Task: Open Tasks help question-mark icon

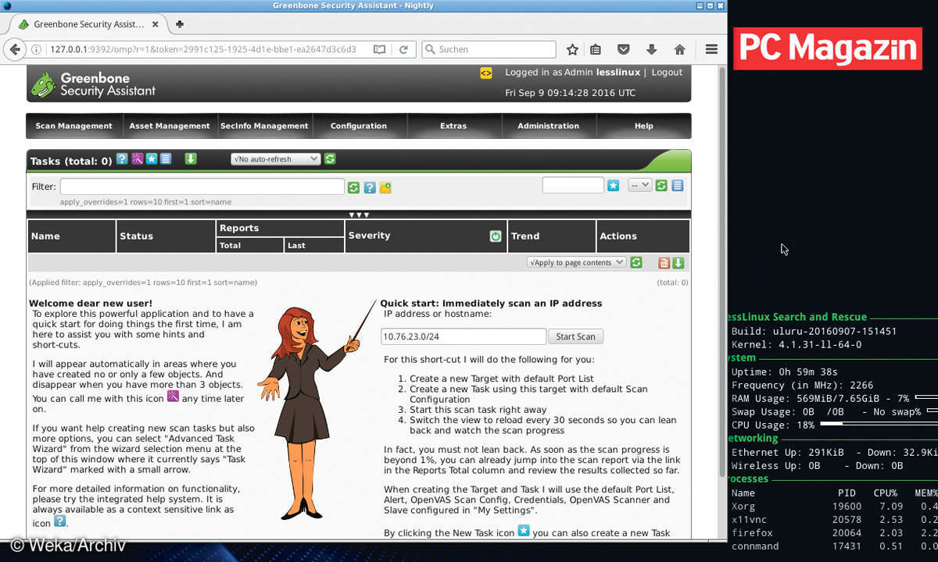Action: coord(122,159)
